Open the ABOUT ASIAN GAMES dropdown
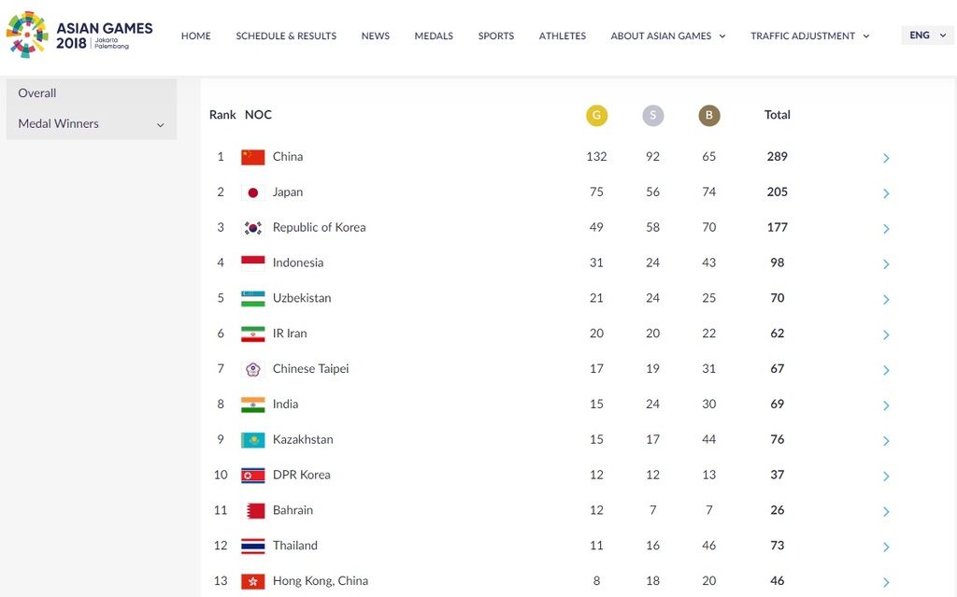 [668, 36]
